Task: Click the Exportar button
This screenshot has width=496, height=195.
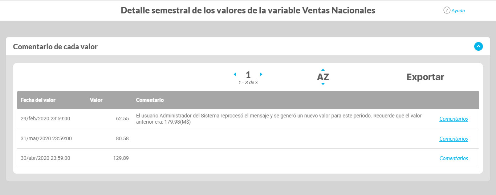Action: [x=425, y=77]
